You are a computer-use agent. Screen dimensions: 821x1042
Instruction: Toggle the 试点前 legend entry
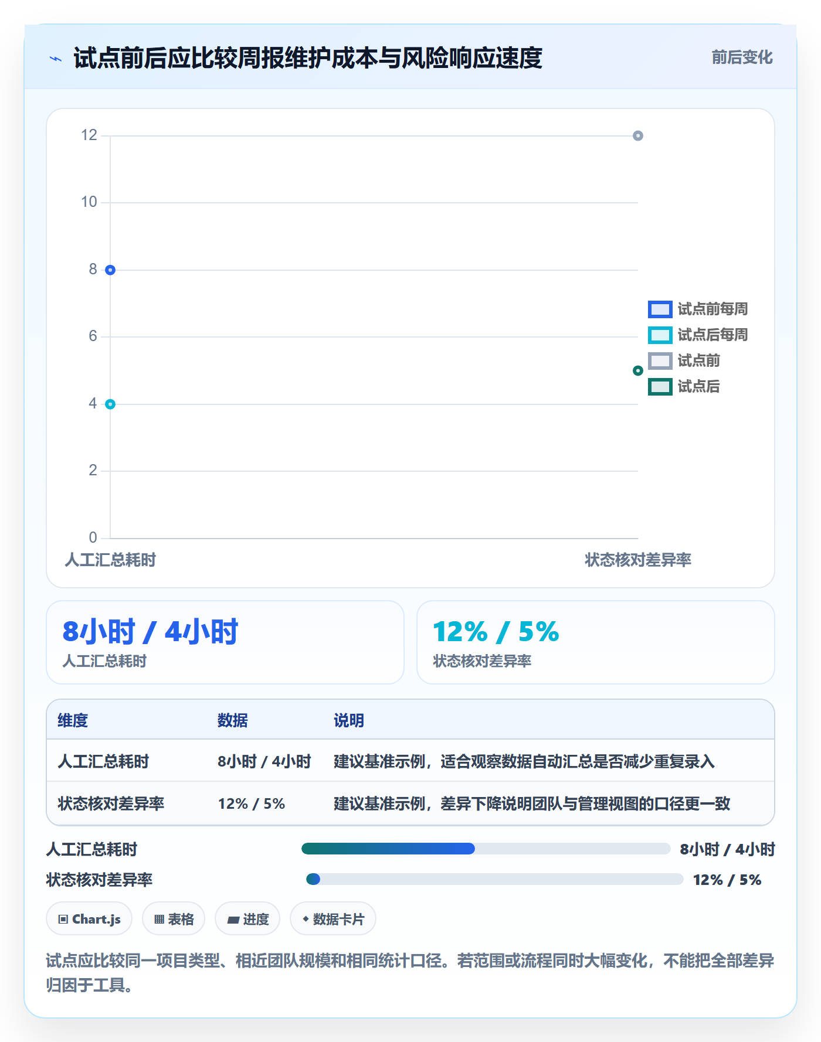[x=684, y=360]
